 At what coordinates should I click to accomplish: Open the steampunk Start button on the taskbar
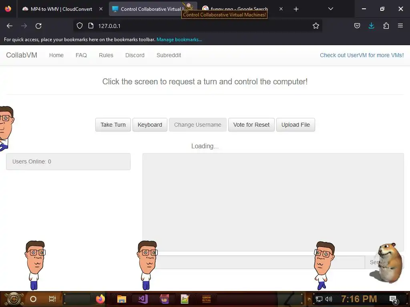14,299
